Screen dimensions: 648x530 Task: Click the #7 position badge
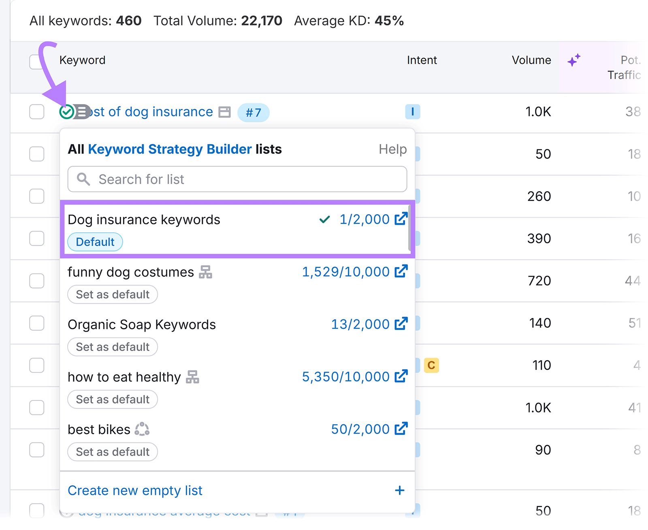(254, 113)
